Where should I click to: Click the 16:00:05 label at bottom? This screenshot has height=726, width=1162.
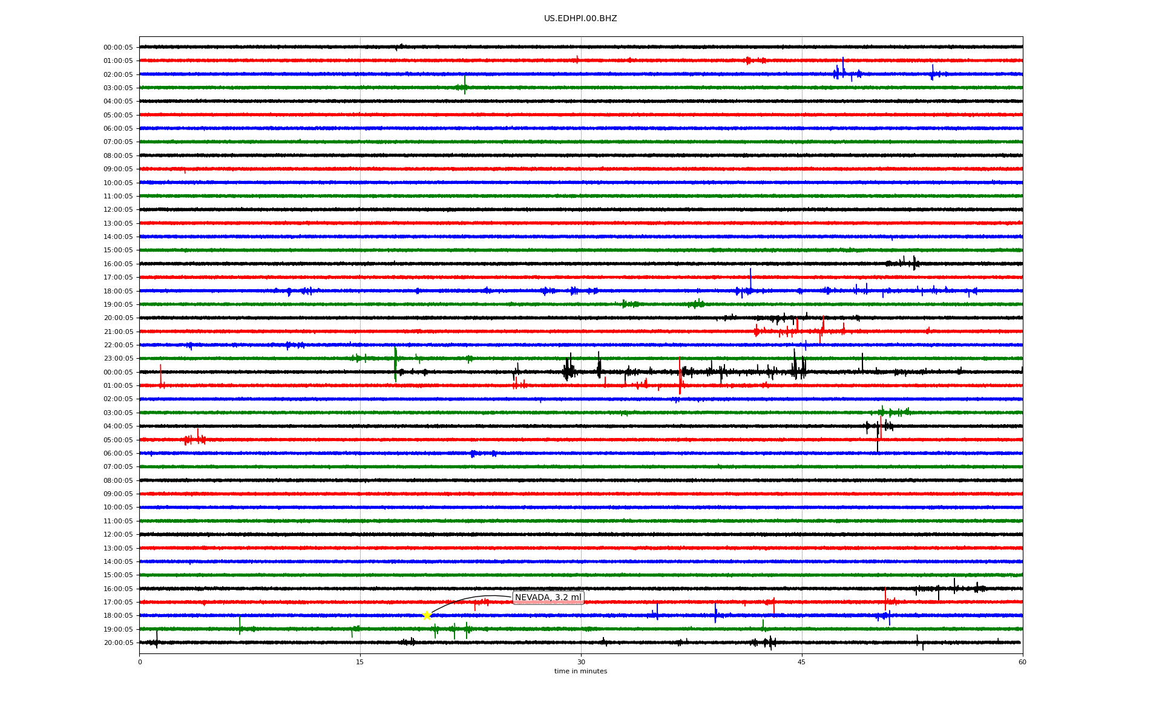pyautogui.click(x=118, y=589)
